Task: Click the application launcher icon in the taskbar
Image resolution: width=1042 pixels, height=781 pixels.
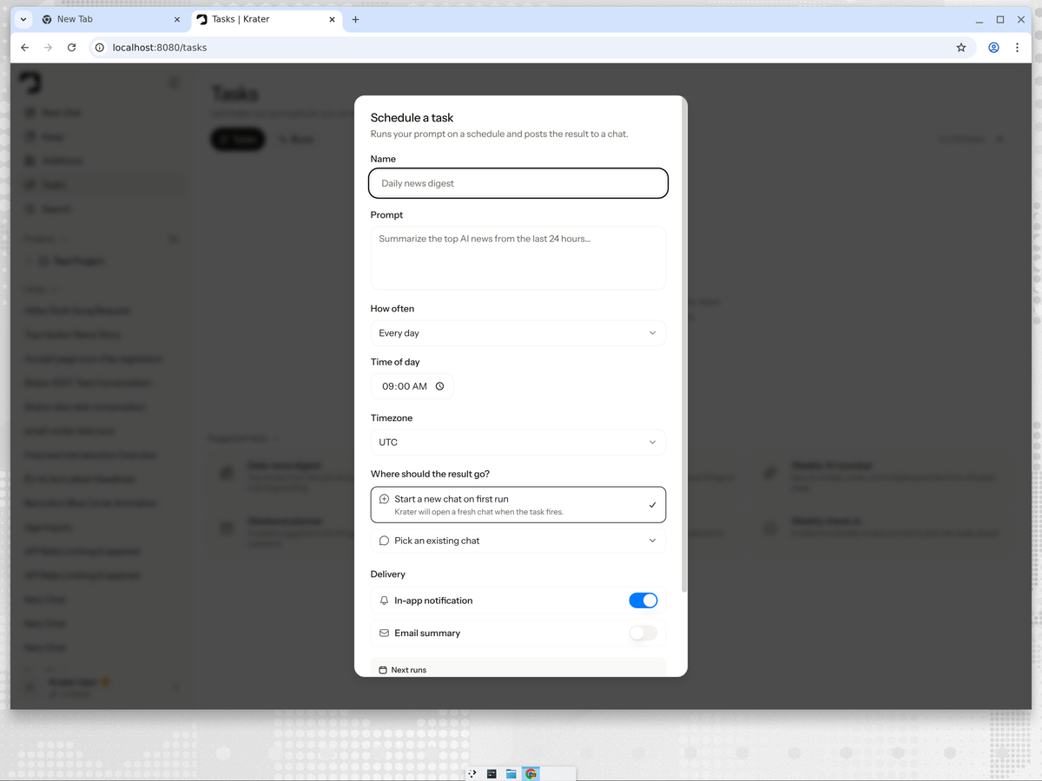Action: tap(472, 773)
